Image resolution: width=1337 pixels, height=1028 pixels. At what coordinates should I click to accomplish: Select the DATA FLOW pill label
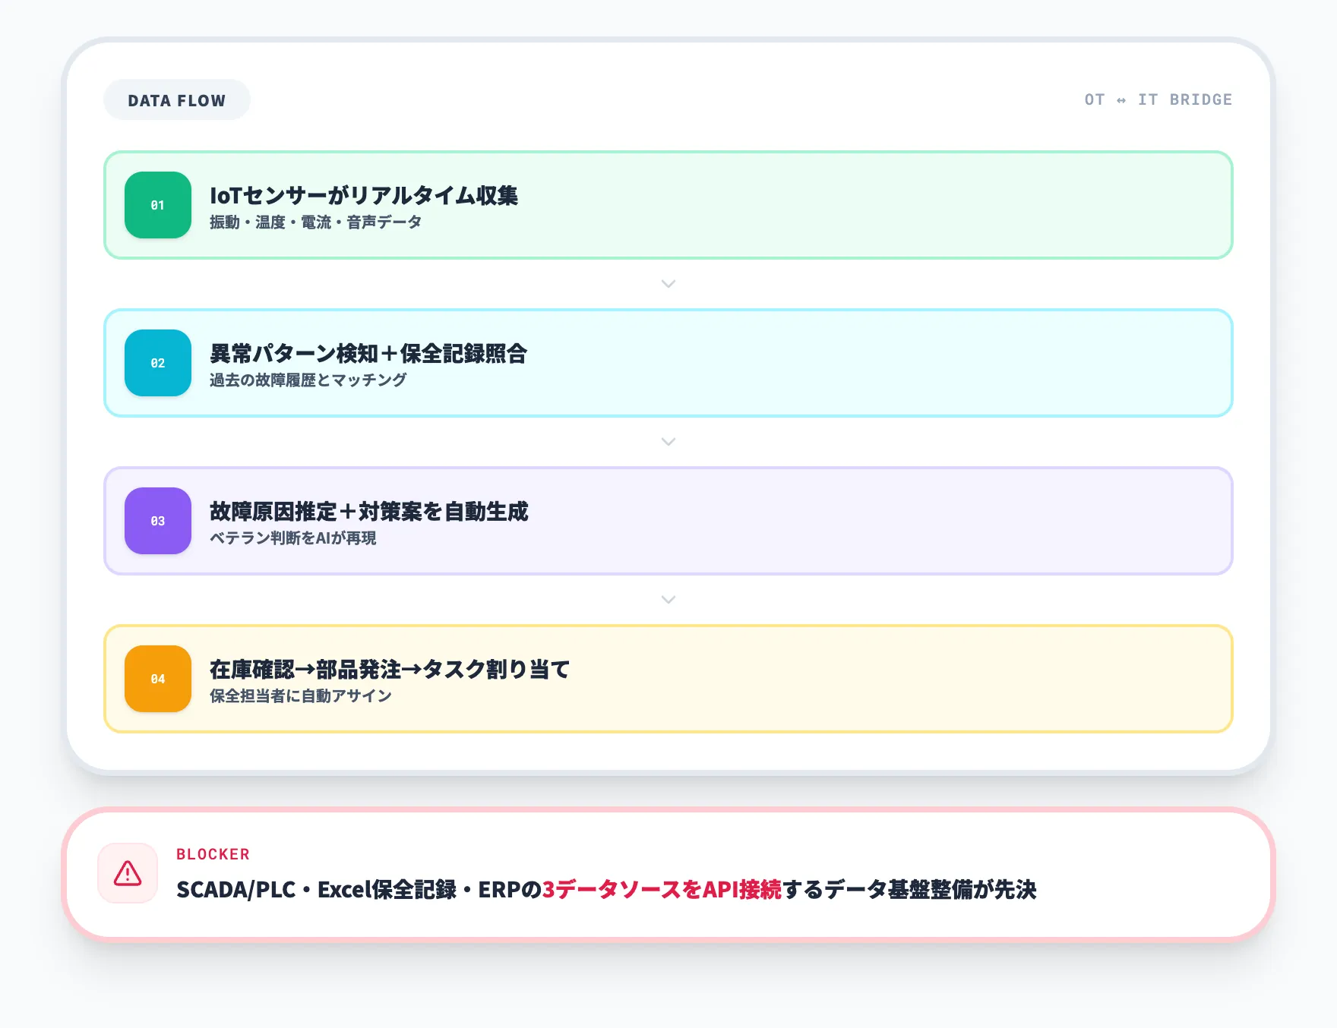(x=176, y=99)
